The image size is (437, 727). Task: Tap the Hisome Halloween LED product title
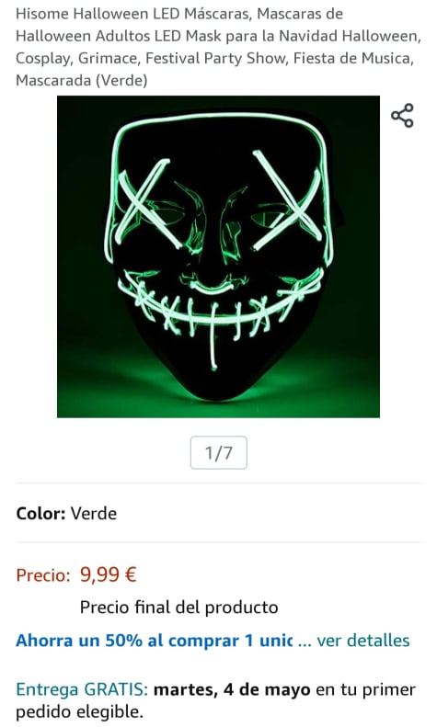[219, 47]
